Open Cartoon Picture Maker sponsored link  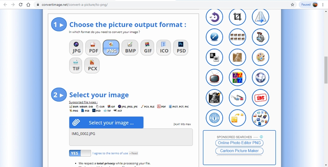pyautogui.click(x=239, y=151)
